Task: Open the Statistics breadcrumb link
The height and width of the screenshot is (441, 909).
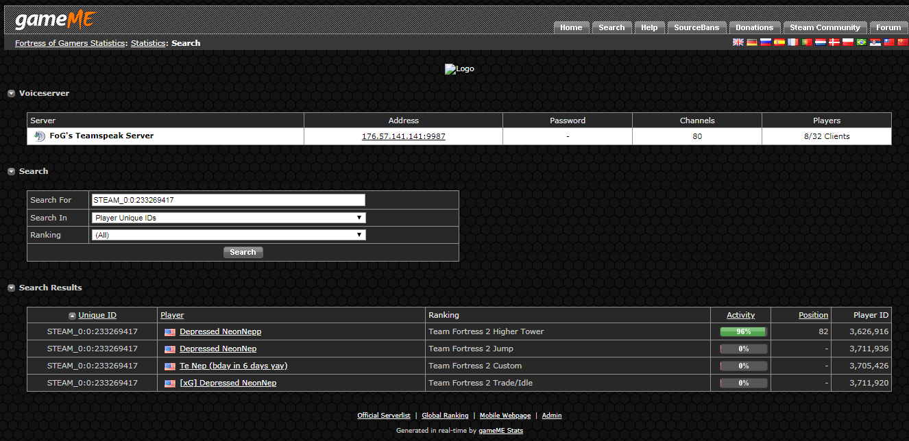Action: click(x=148, y=43)
